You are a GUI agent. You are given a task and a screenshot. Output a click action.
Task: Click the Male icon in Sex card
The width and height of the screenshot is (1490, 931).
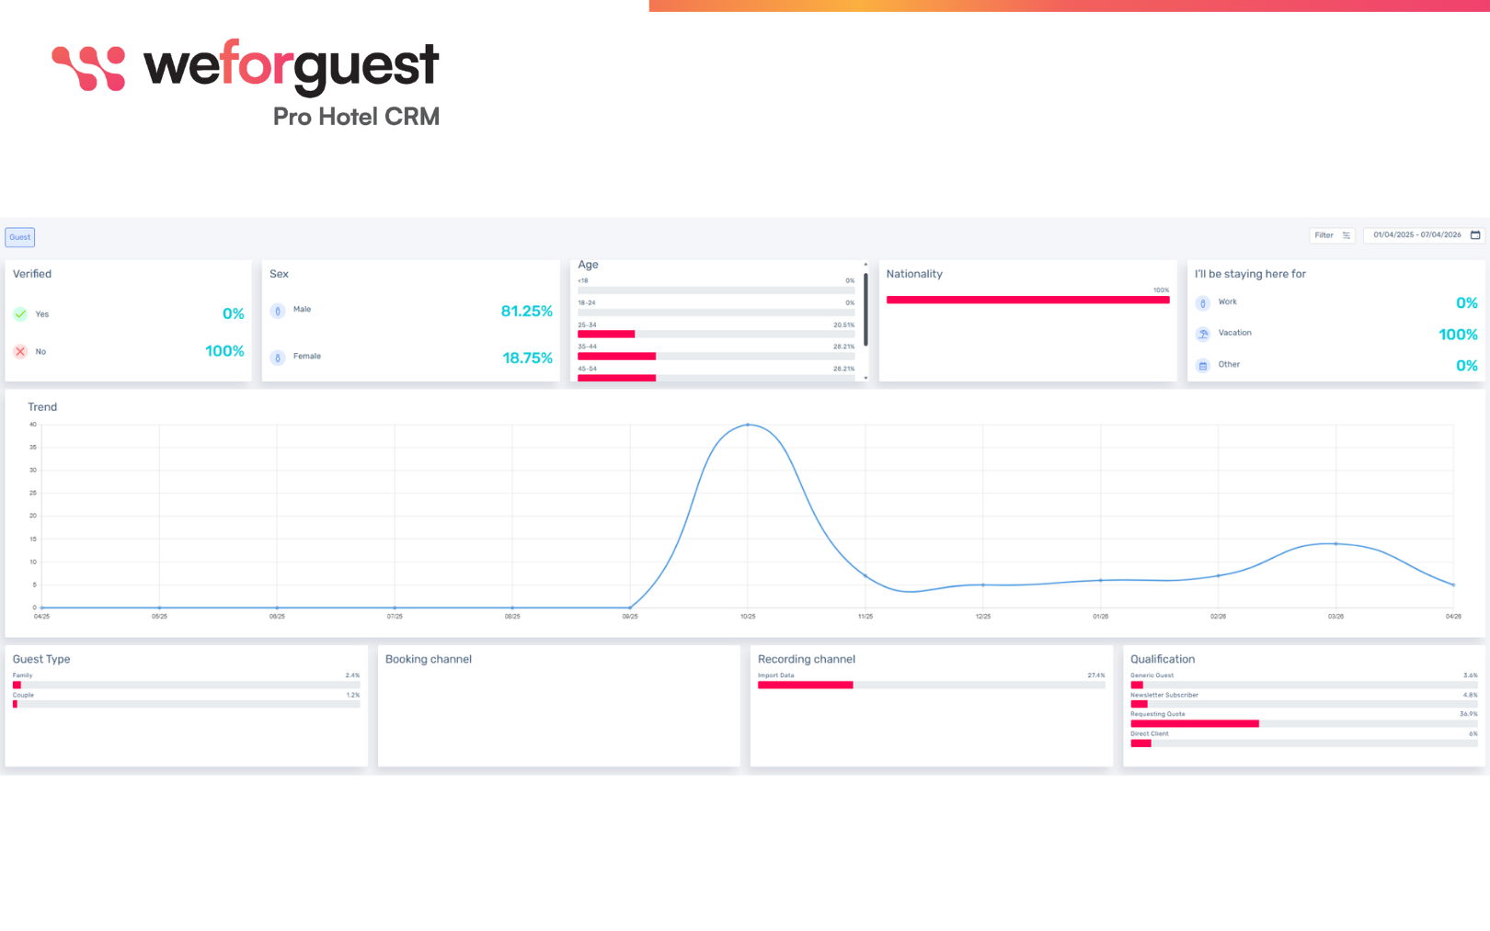(x=278, y=312)
